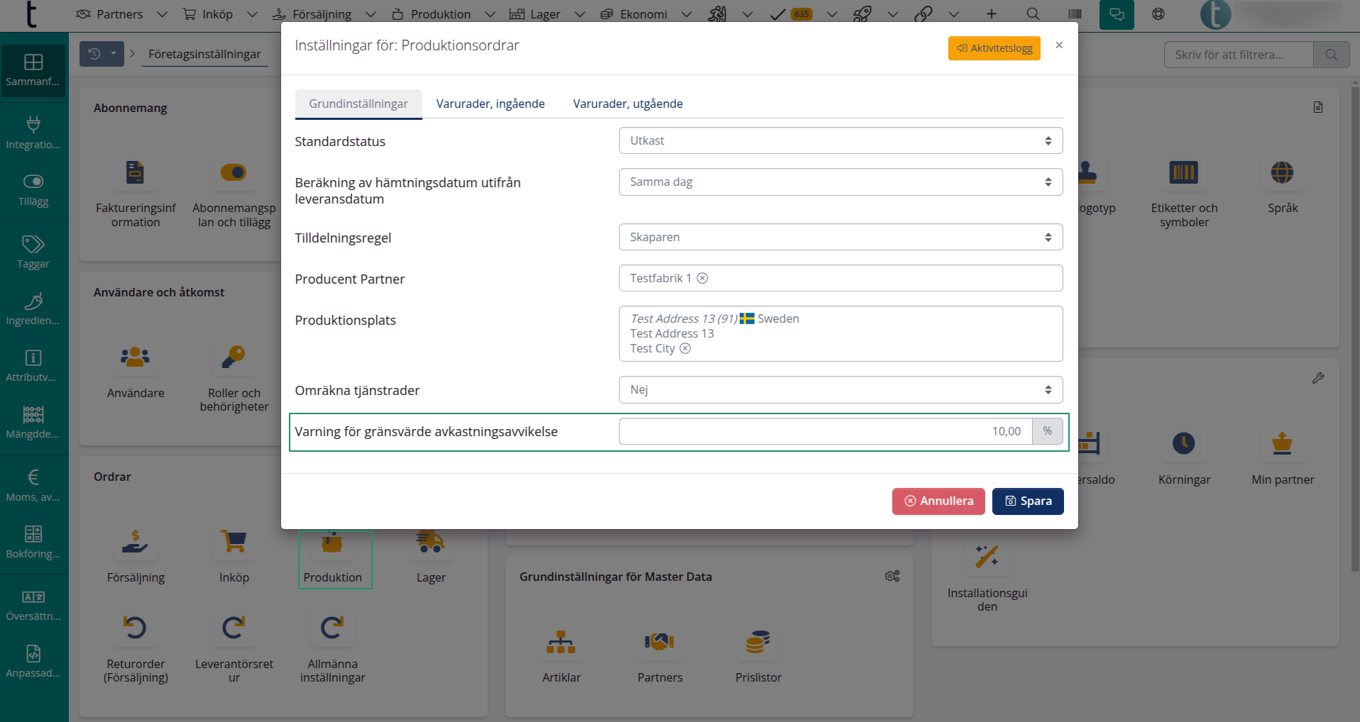Click the Leverantörsretur icon
Screen dimensions: 1360x722
coord(234,628)
